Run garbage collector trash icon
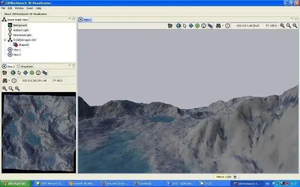The image size is (300, 187). pos(235,177)
